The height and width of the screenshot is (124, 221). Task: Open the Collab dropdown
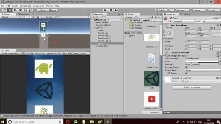click(161, 10)
